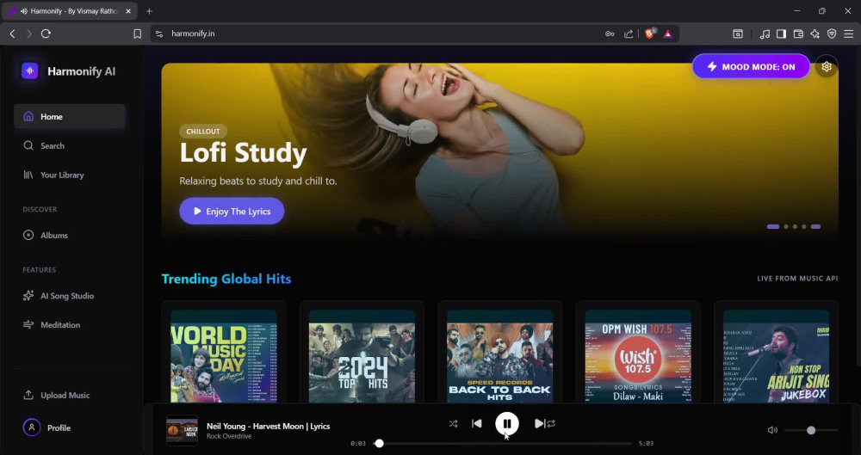Click the Neil Young - Harvest Moon title

pyautogui.click(x=268, y=426)
